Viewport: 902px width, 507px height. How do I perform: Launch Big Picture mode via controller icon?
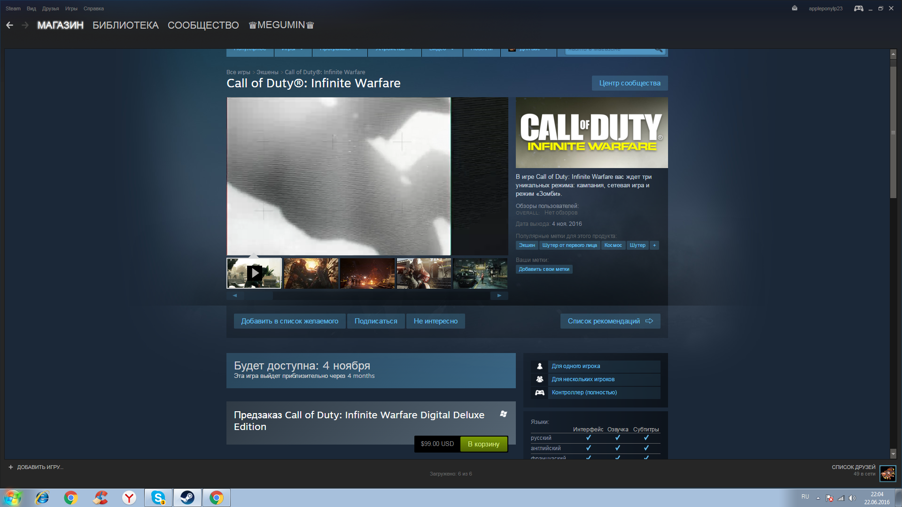(858, 8)
